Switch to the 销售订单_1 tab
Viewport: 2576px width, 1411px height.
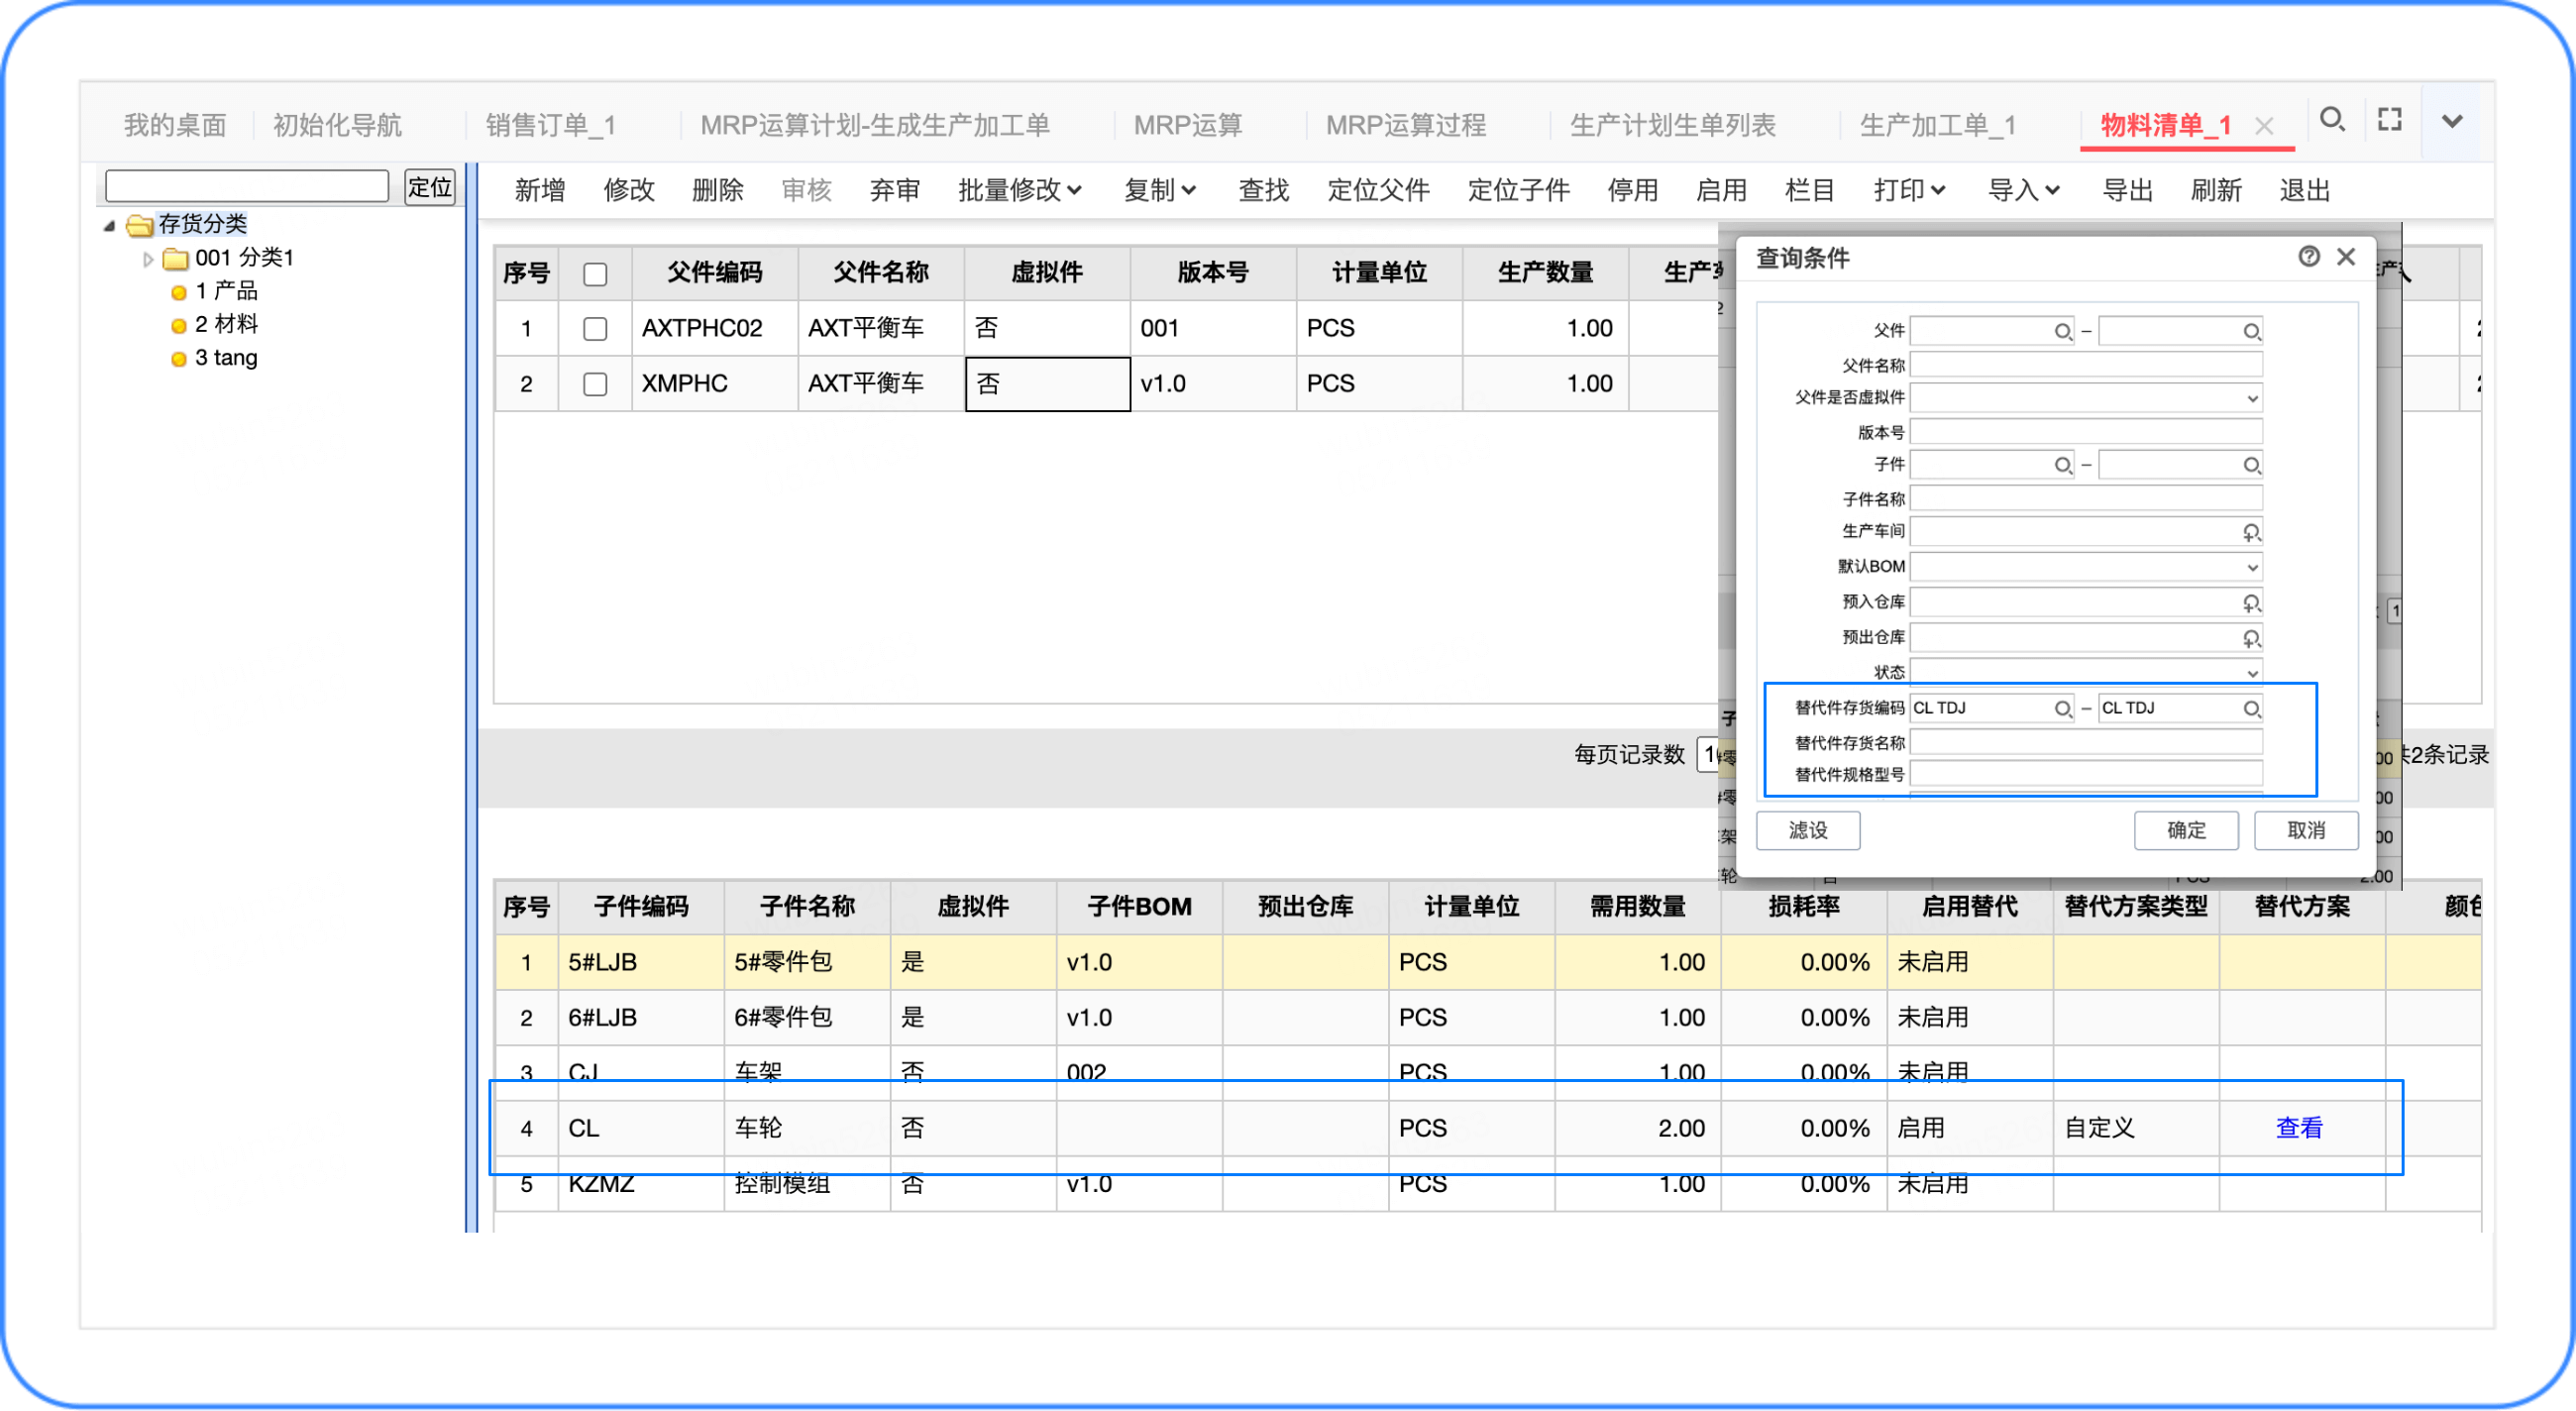550,125
